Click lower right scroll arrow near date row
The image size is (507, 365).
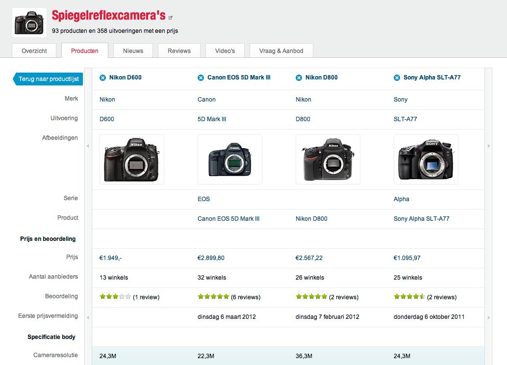pyautogui.click(x=488, y=318)
